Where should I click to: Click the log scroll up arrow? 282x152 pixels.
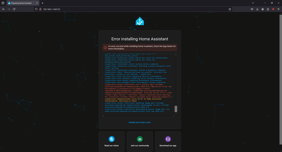tap(176, 55)
